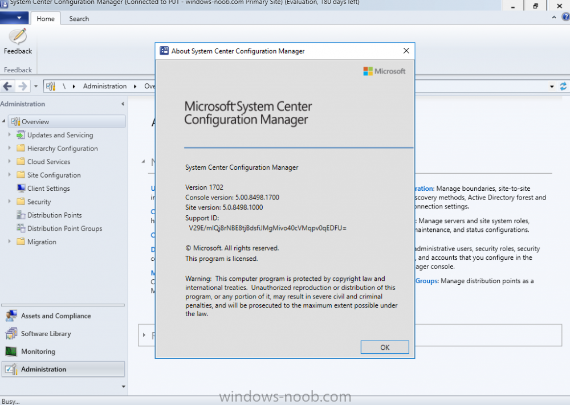Click the Feedback pencil icon in ribbon
This screenshot has width=570, height=405.
18,36
